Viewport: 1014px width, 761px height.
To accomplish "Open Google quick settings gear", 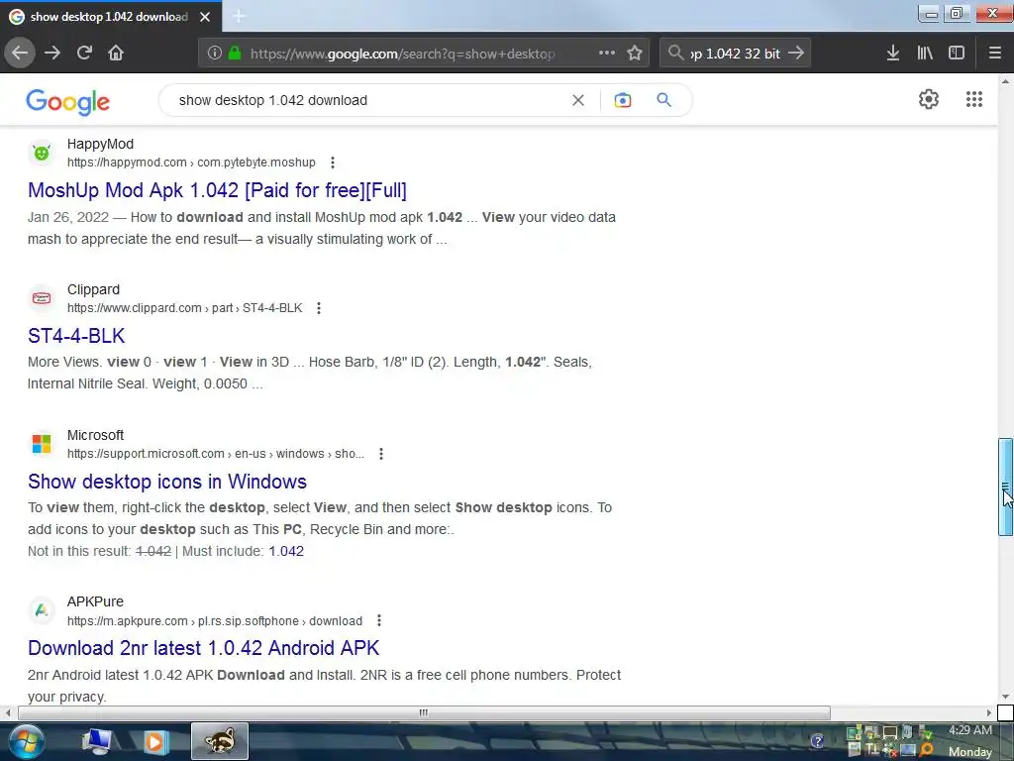I will (x=929, y=99).
